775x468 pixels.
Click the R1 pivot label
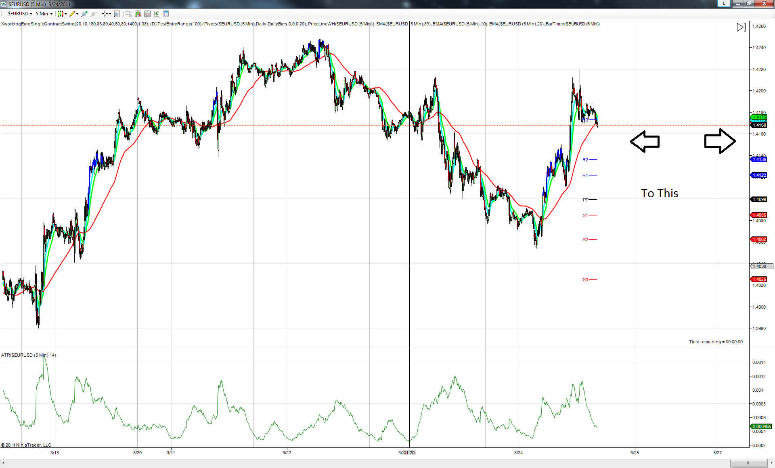[585, 175]
